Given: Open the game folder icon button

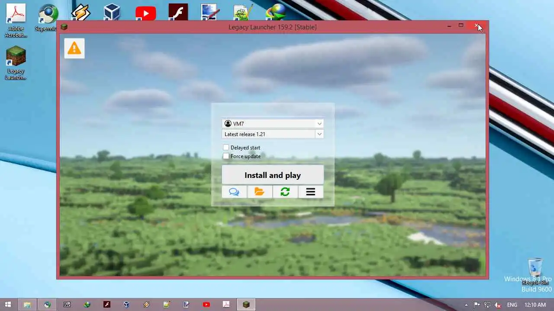Looking at the screenshot, I should 260,192.
